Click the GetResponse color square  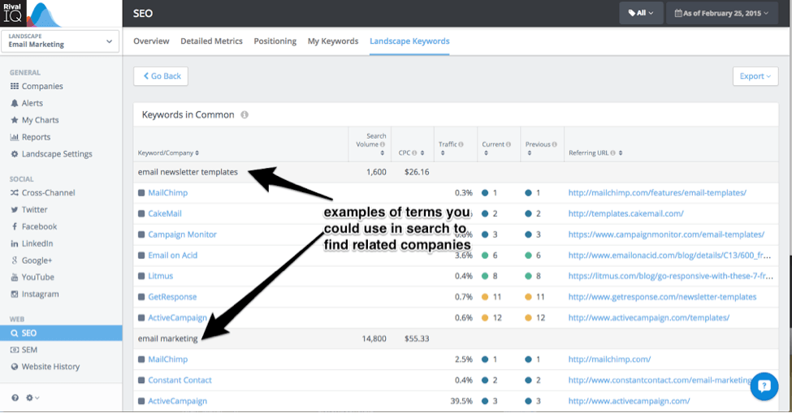coord(141,297)
